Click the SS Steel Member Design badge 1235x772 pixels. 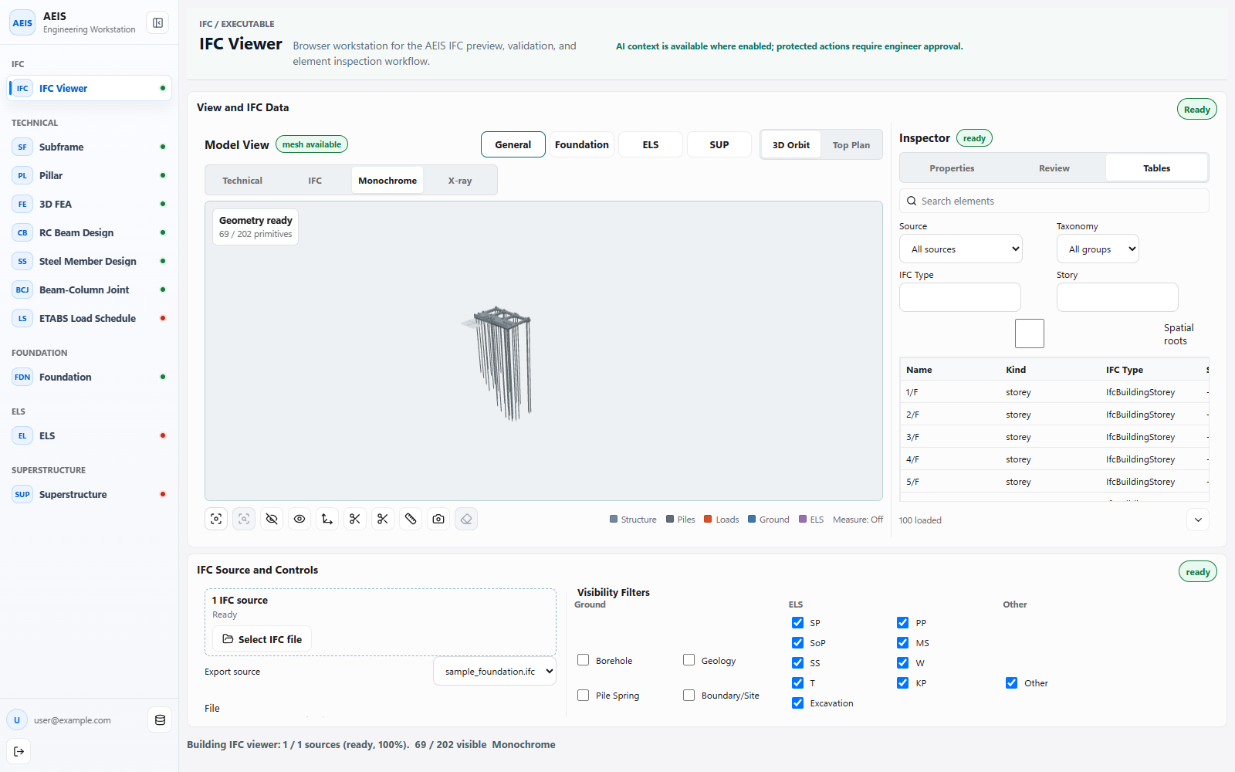pyautogui.click(x=22, y=261)
